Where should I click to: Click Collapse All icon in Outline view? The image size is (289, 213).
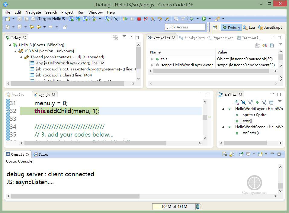point(271,102)
